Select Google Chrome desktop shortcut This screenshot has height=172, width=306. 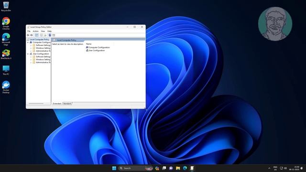(x=6, y=23)
